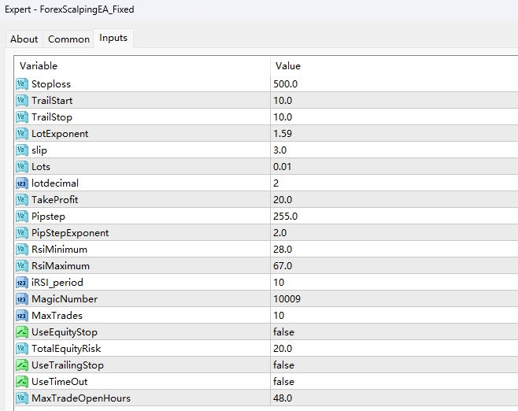The width and height of the screenshot is (518, 411).
Task: Select the MaxTrades value cell
Action: point(394,315)
